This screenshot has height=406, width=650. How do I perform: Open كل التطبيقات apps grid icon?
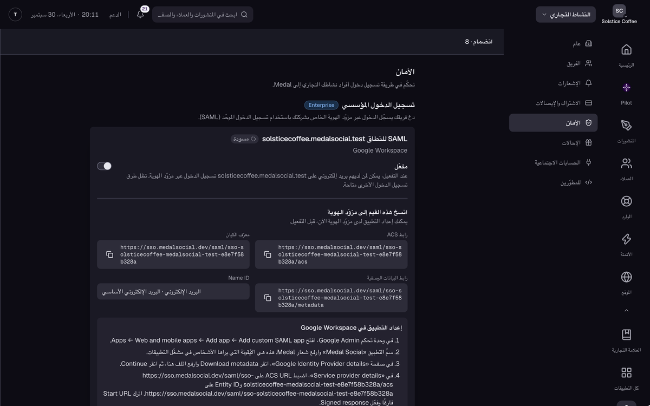coord(626,372)
